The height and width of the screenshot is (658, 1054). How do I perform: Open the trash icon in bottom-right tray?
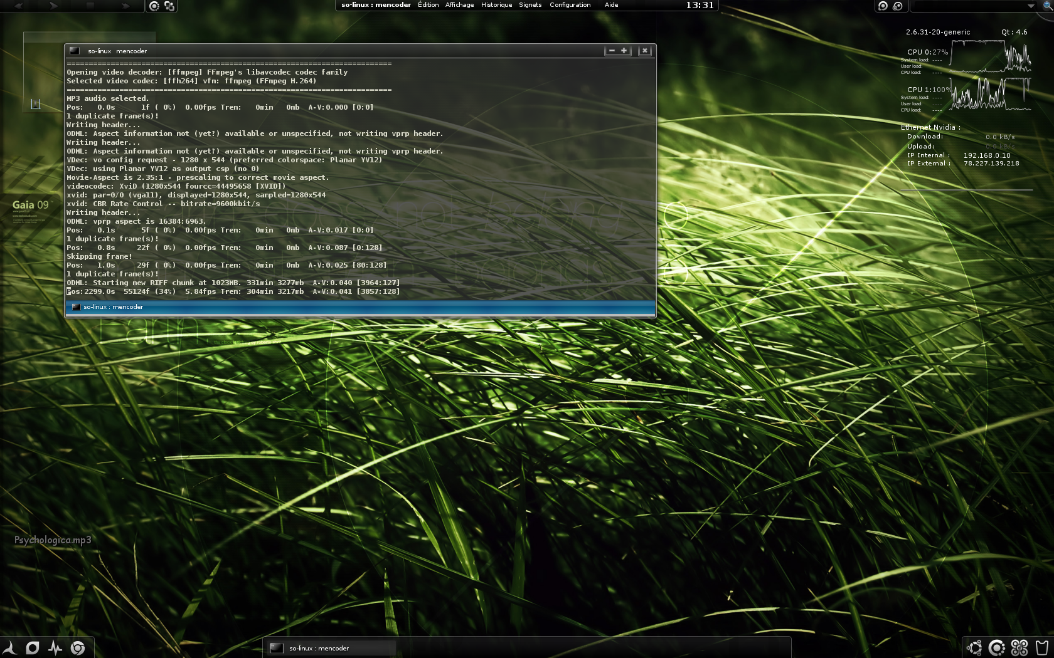(1042, 647)
